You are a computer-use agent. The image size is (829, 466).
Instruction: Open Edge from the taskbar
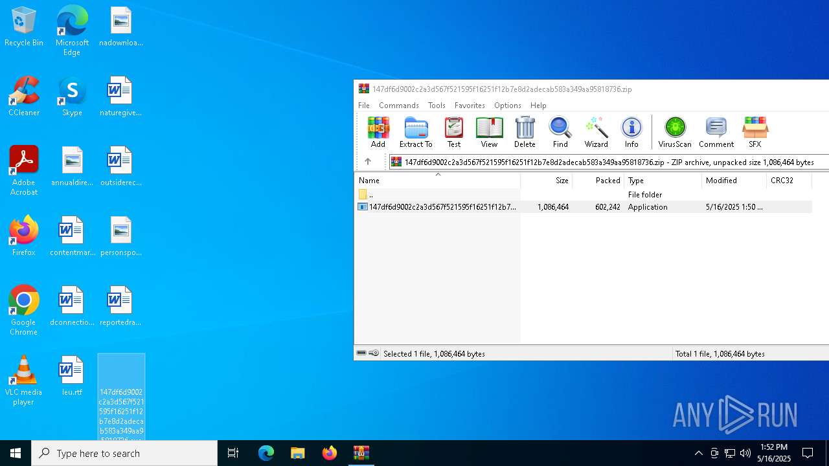coord(266,453)
